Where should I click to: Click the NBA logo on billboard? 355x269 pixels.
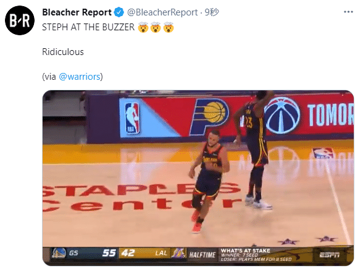(x=132, y=118)
